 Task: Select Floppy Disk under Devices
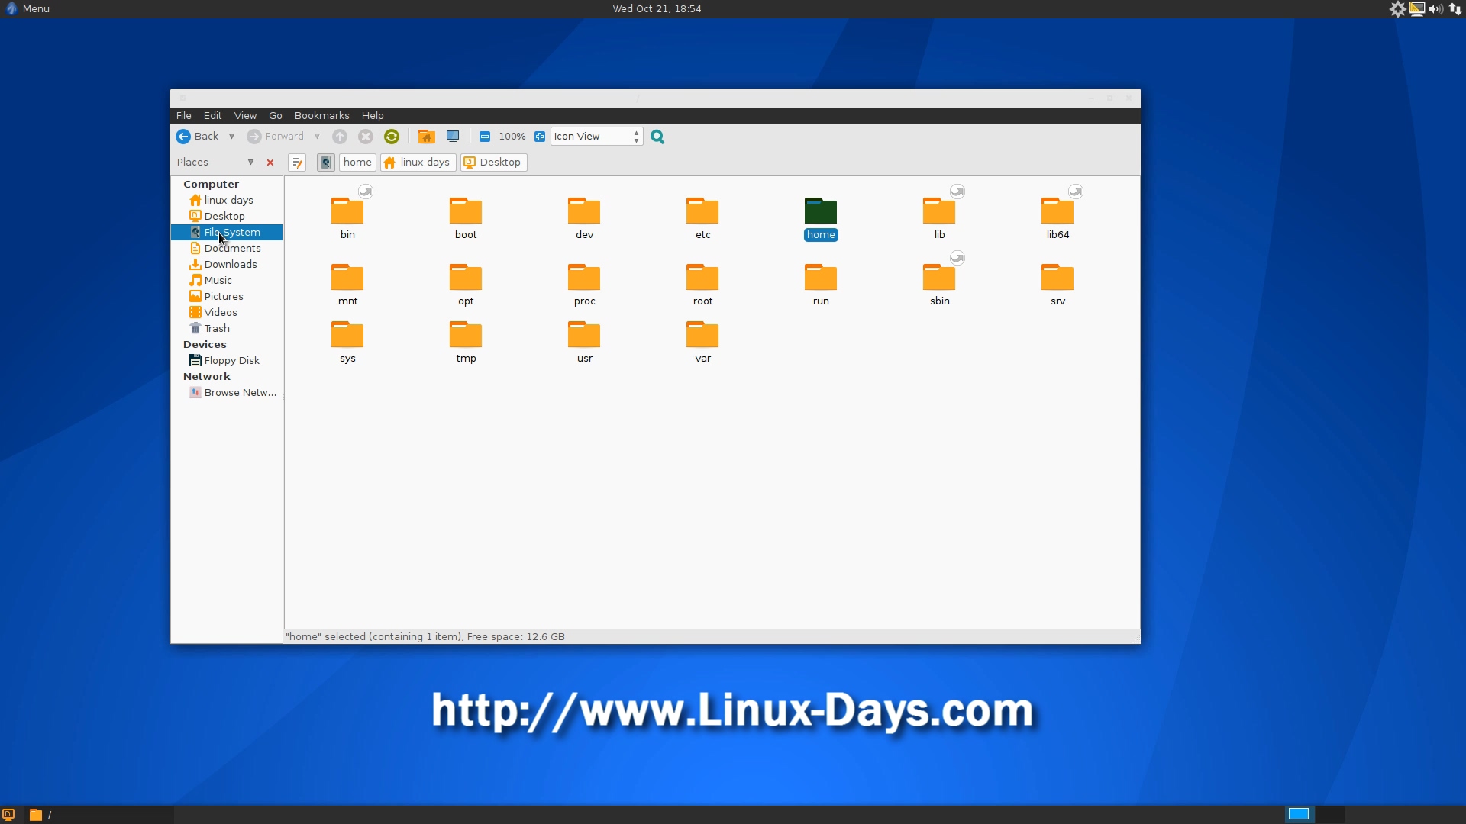click(227, 361)
